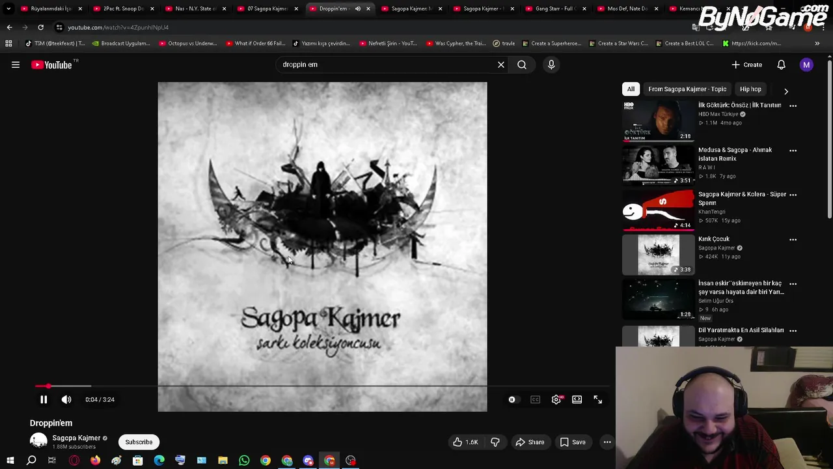Open Sagopa Kajmer channel avatar

(x=38, y=441)
